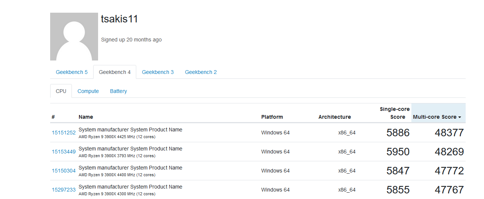Viewport: 484px width, 199px height.
Task: Click the 3900X 3793 MHz processor description
Action: click(117, 156)
